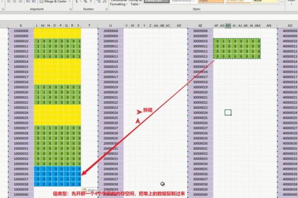
Task: Click cell containing 30000009
Action: click(x=200, y=36)
